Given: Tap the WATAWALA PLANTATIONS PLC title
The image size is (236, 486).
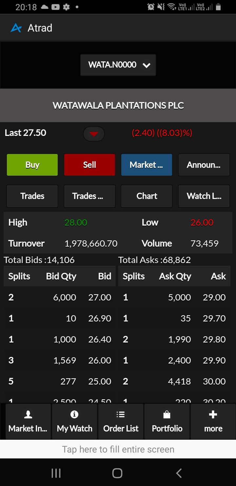Looking at the screenshot, I should (x=118, y=105).
